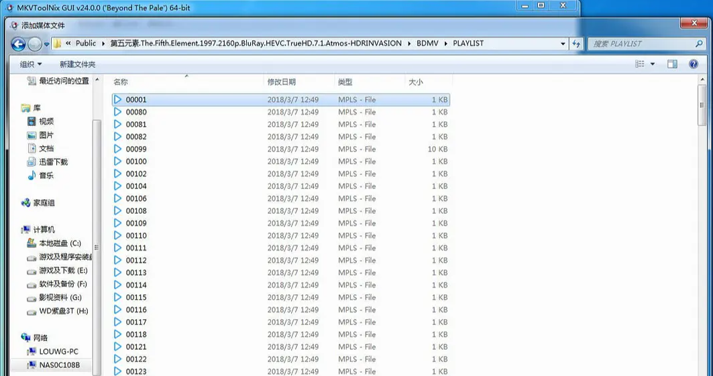The height and width of the screenshot is (376, 713).
Task: Click the playlist icon of file 00104
Action: pyautogui.click(x=118, y=186)
